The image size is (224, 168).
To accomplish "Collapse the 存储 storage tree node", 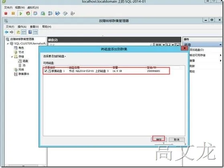I will point(12,57).
